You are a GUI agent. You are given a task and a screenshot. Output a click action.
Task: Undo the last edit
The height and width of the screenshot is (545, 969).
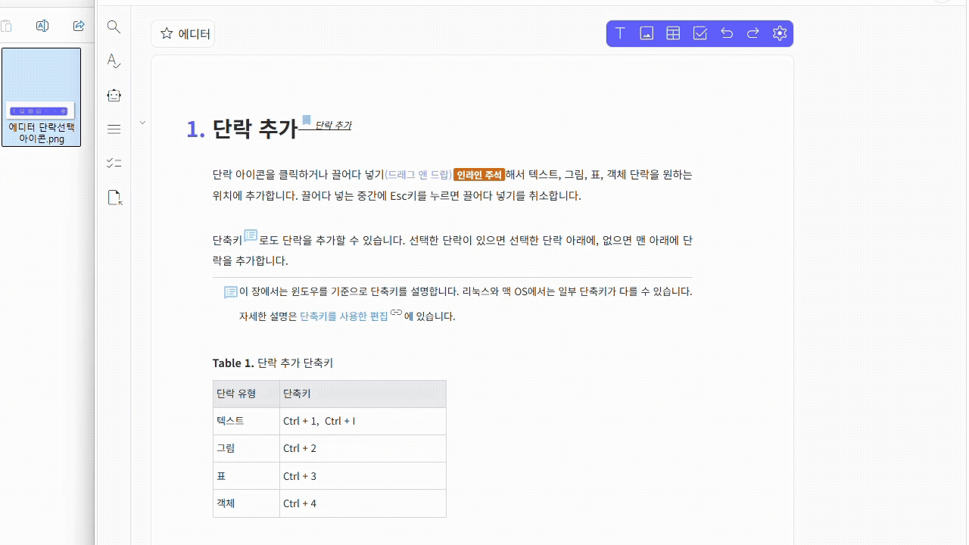727,33
